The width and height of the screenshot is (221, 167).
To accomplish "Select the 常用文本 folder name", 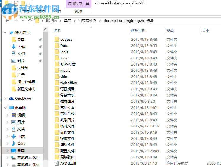I will pyautogui.click(x=67, y=108).
